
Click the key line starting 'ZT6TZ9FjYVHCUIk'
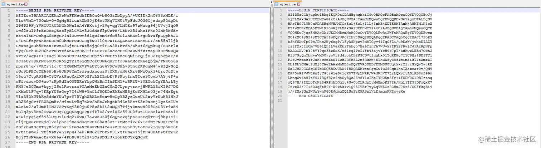click(x=97, y=26)
